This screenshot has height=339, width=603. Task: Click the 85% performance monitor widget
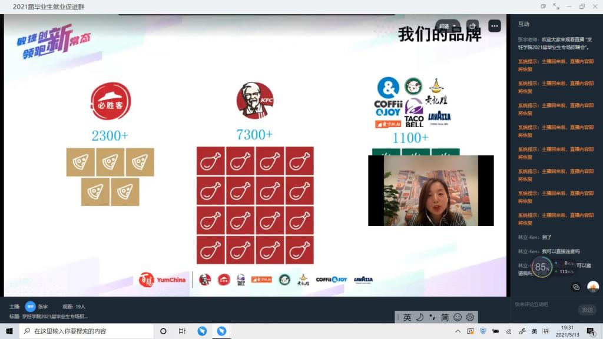click(x=542, y=267)
